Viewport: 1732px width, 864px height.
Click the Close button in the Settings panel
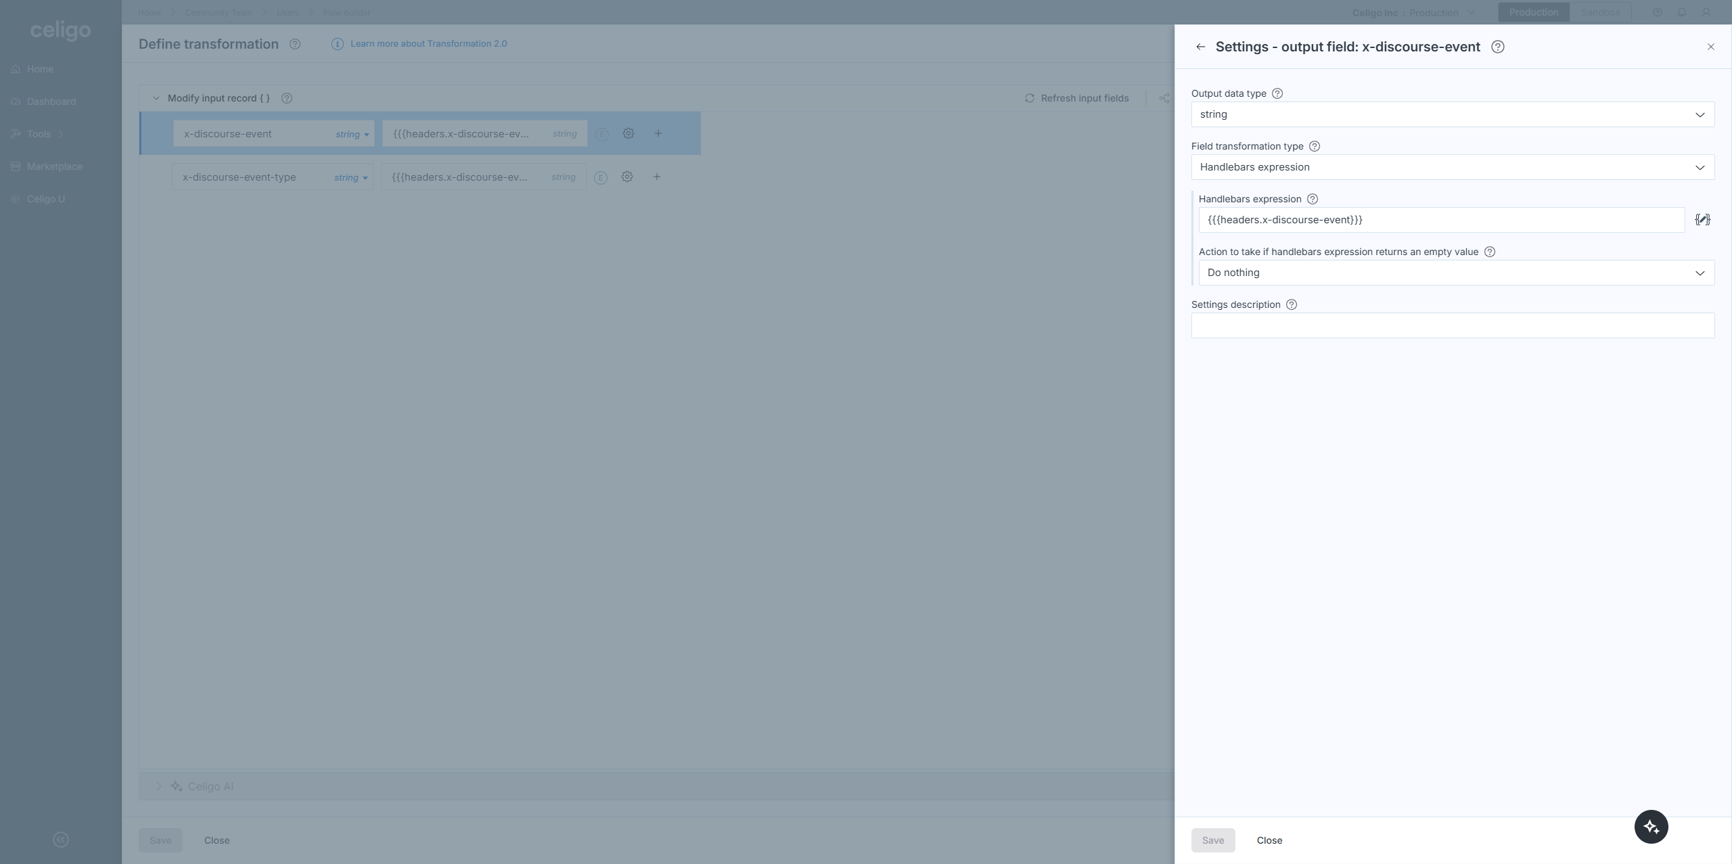[1269, 840]
